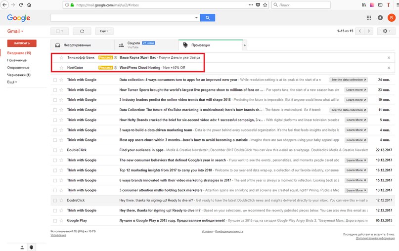Expand the Gmail product switcher dropdown

pyautogui.click(x=15, y=31)
